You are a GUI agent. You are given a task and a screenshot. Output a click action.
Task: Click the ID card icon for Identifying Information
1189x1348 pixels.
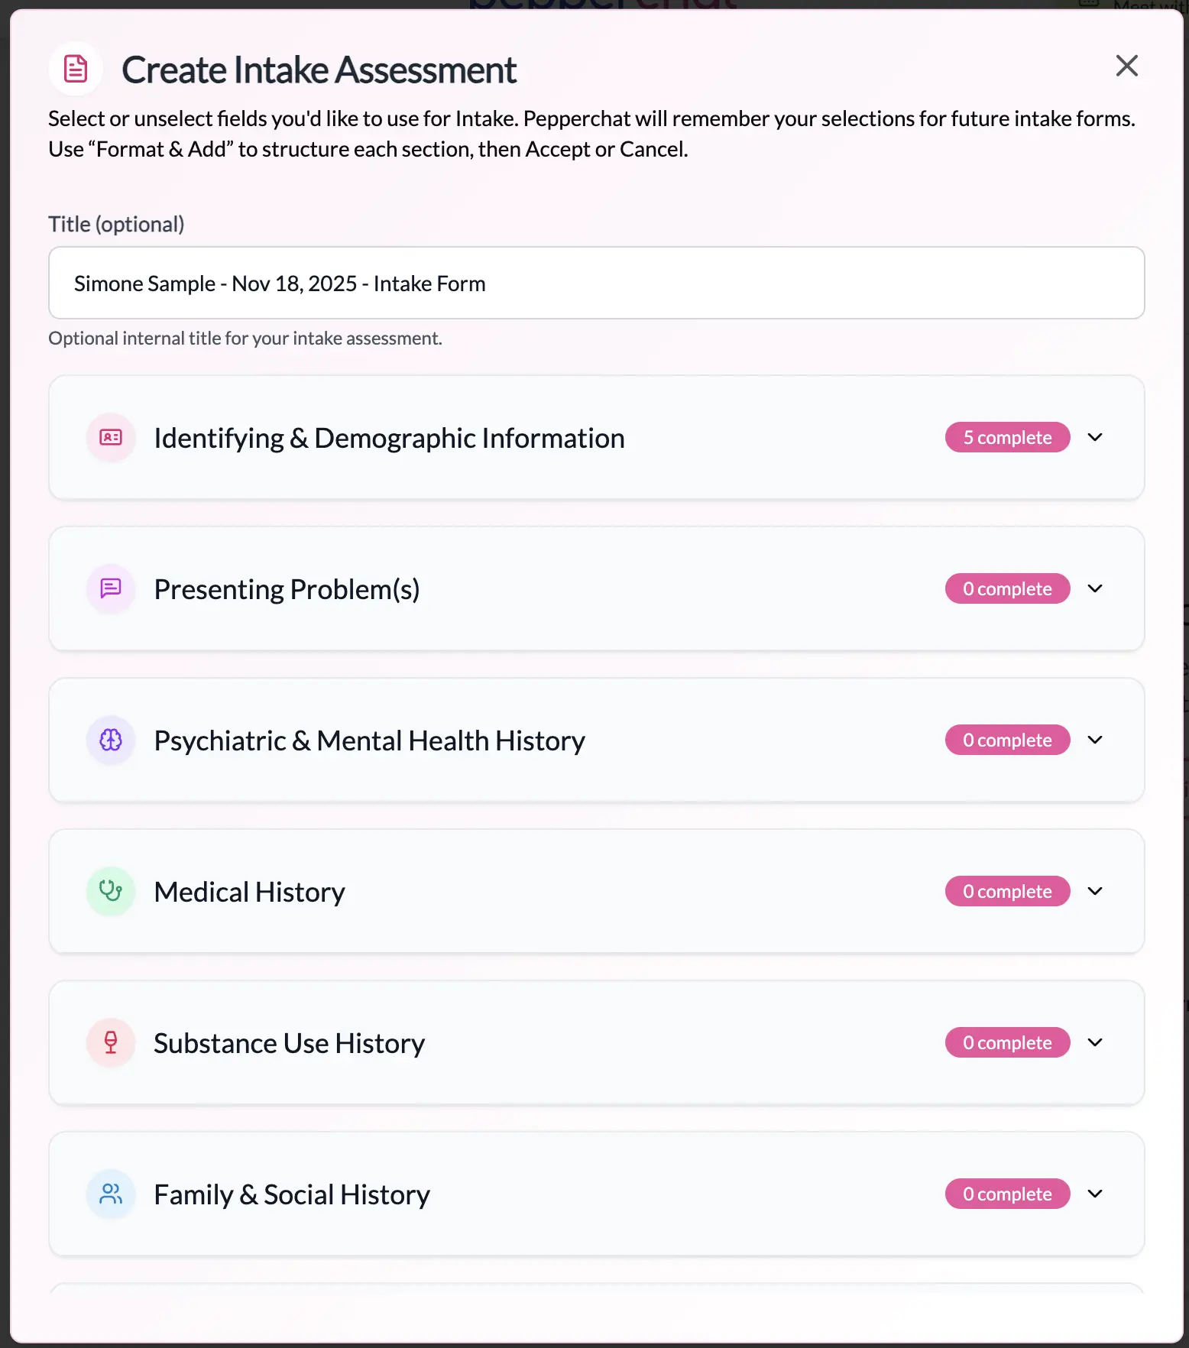coord(111,438)
